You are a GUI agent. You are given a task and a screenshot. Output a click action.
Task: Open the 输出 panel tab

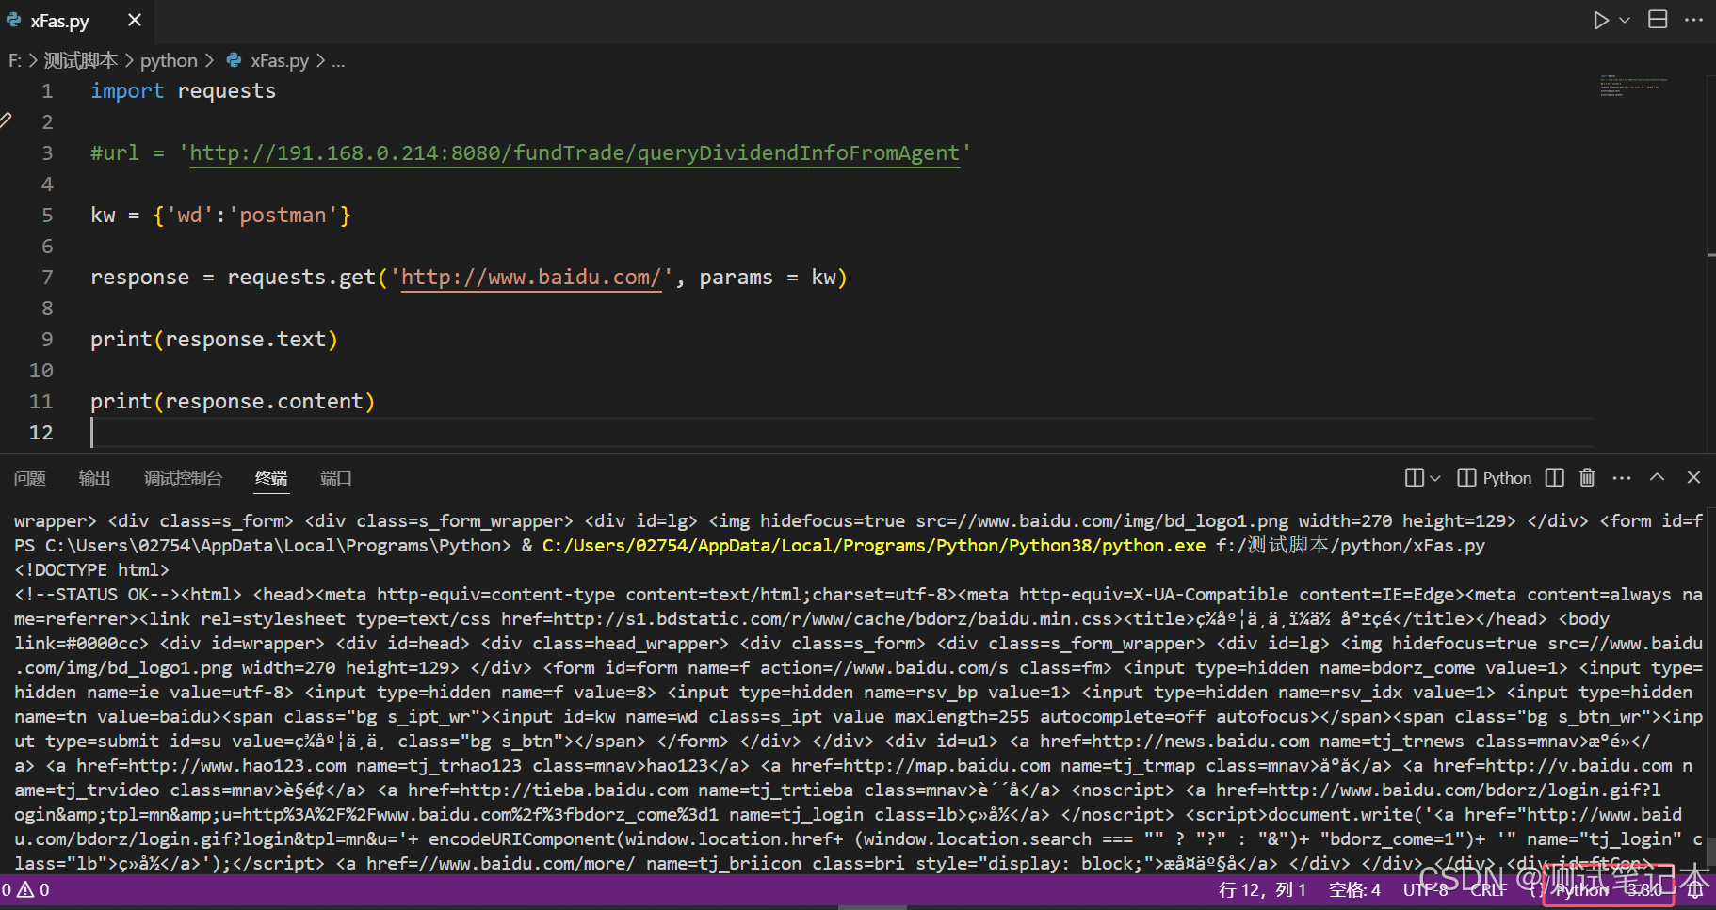[x=94, y=478]
